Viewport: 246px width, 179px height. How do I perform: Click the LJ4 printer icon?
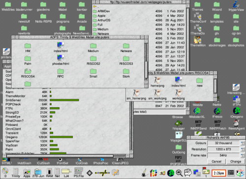tap(66, 173)
